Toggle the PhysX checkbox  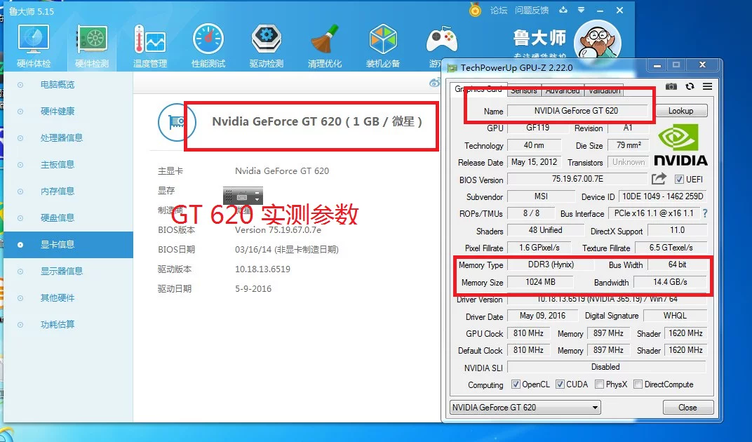click(x=599, y=384)
